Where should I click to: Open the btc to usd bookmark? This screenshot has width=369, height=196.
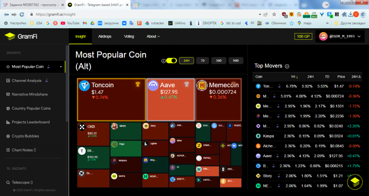point(231,23)
